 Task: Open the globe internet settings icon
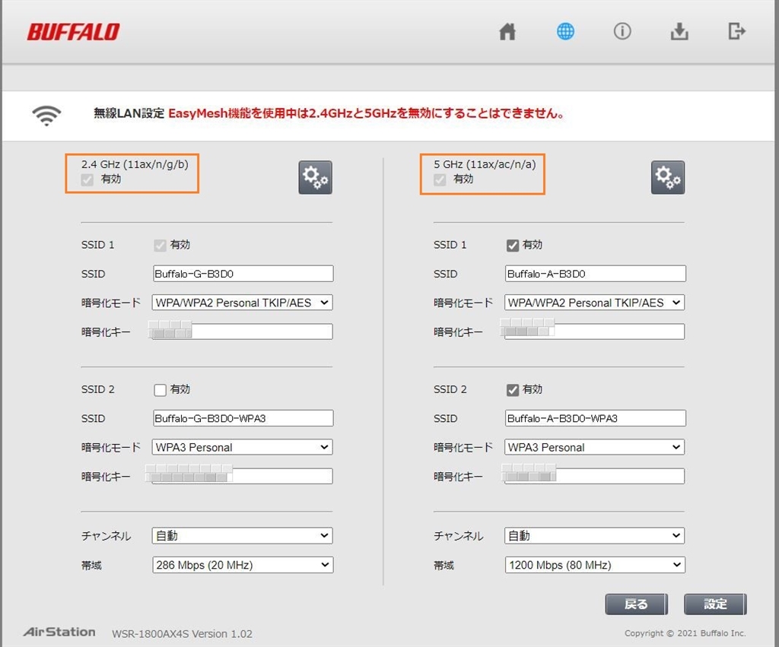point(565,31)
